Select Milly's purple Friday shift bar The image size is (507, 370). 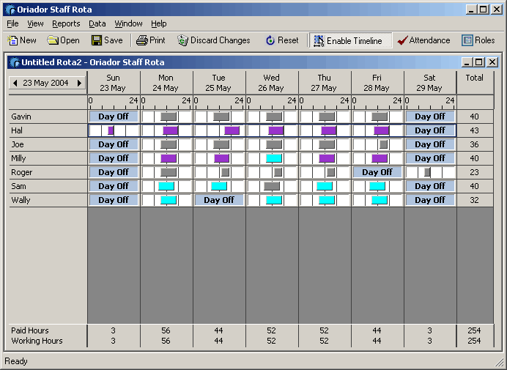(x=380, y=158)
